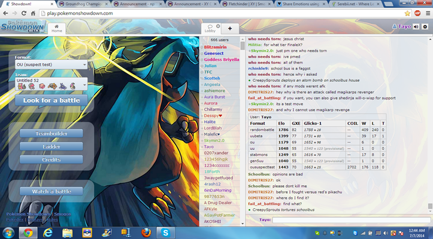Open the Adblock Plus extension icon
Screen dimensions: 433x239
pos(417,13)
